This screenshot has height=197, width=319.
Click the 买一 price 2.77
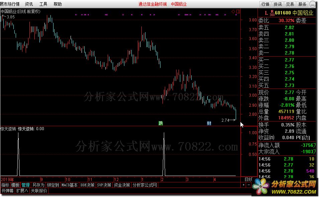(x=289, y=60)
